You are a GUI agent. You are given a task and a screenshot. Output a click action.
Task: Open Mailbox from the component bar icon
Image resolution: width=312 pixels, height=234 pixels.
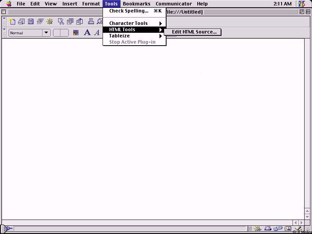[268, 229]
